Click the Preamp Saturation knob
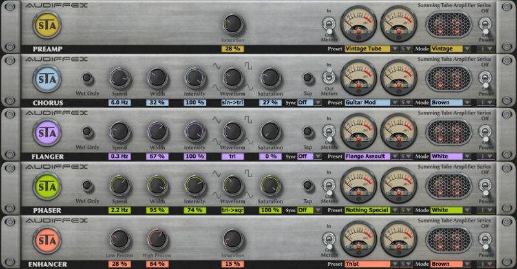The image size is (517, 269). pos(233,24)
